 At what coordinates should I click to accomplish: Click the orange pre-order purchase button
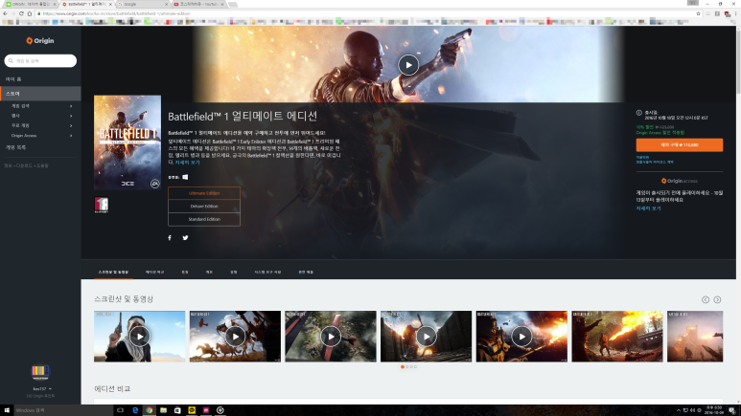(x=679, y=144)
